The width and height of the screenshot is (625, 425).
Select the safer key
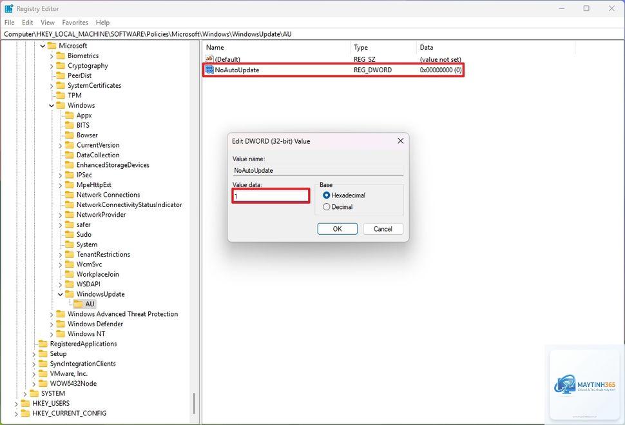coord(83,224)
